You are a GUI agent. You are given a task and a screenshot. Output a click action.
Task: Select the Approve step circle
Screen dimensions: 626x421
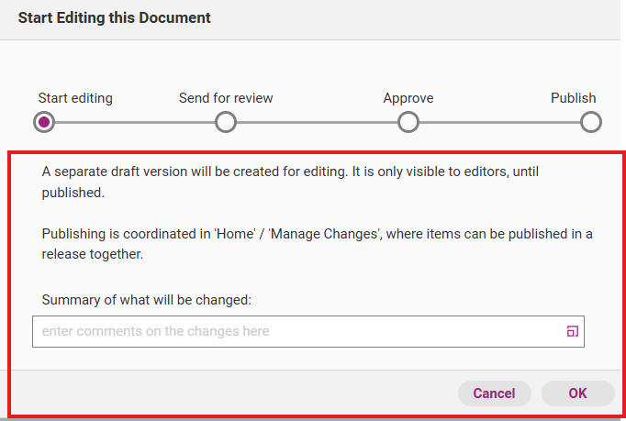408,122
